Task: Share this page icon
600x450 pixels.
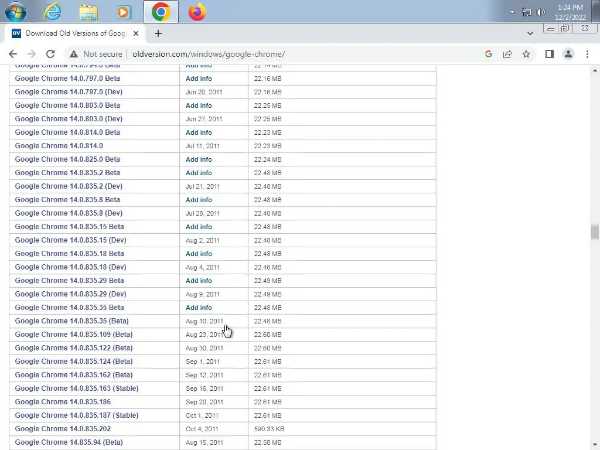Action: 507,54
